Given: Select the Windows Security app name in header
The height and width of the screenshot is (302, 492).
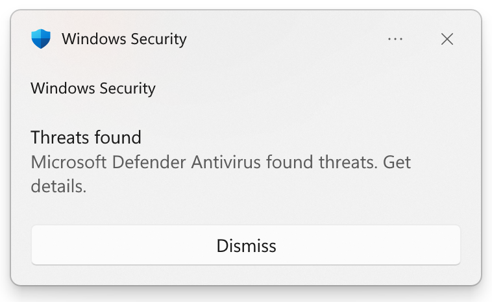Looking at the screenshot, I should pos(124,40).
